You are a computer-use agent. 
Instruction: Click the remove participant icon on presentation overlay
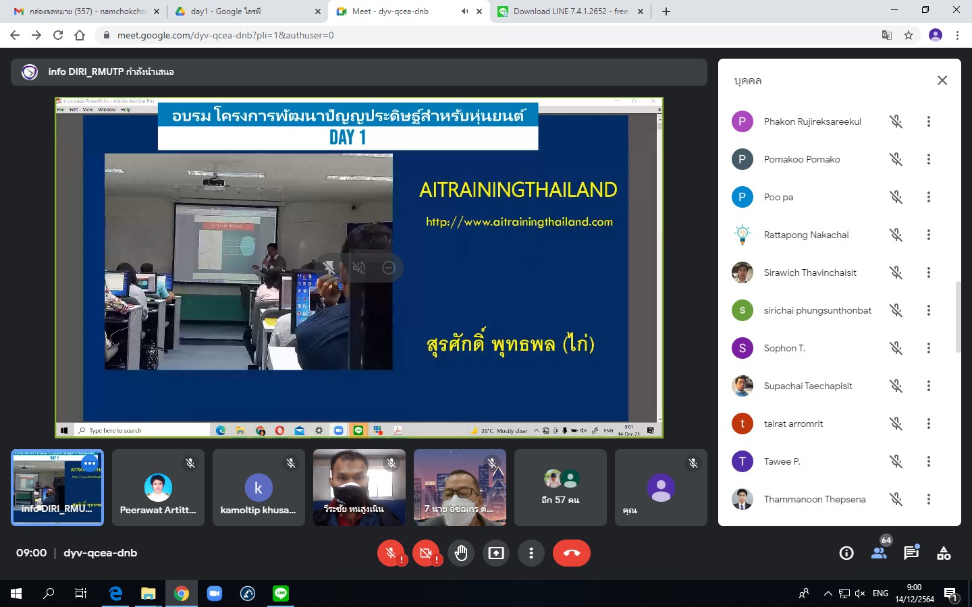[389, 268]
